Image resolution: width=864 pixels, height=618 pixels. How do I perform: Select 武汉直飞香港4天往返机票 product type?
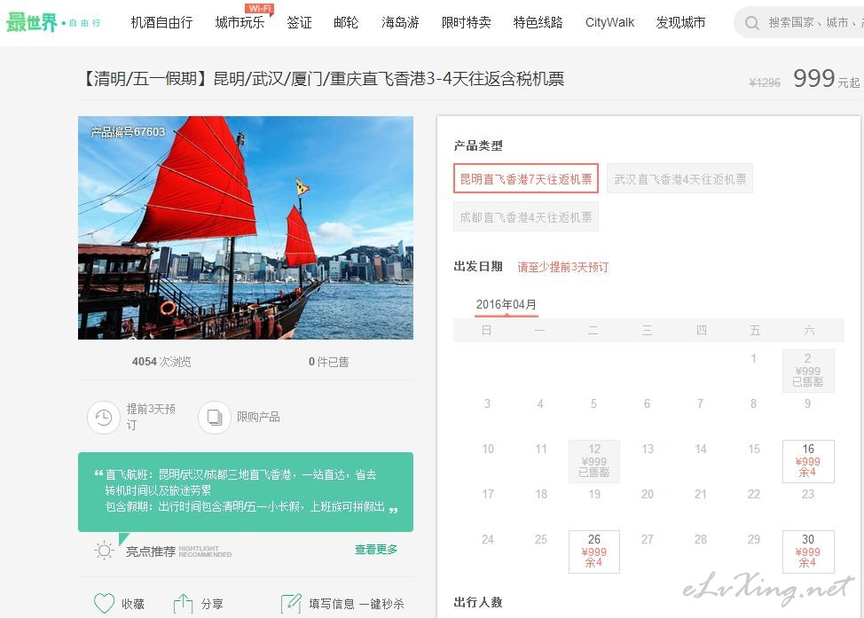point(680,178)
